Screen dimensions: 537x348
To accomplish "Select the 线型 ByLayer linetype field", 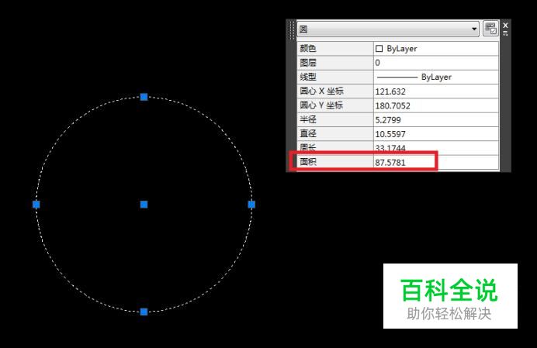I will 436,77.
